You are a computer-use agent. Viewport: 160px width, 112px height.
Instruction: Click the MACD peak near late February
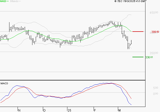point(110,83)
